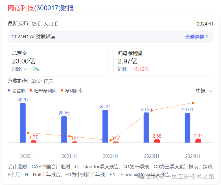Image resolution: width=221 pixels, height=185 pixels.
Task: Click the 2020H1 revenue bar 30.67
Action: 23,123
